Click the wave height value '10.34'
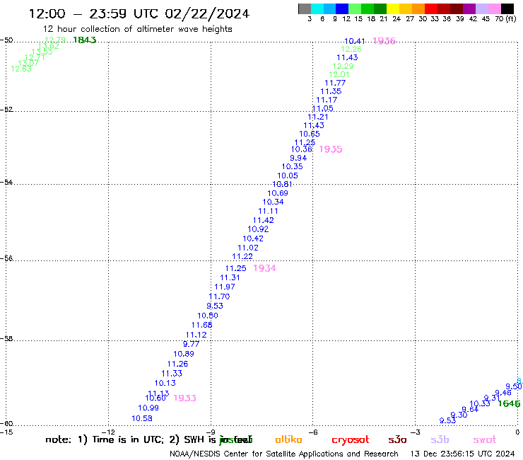The image size is (523, 460). tap(273, 202)
